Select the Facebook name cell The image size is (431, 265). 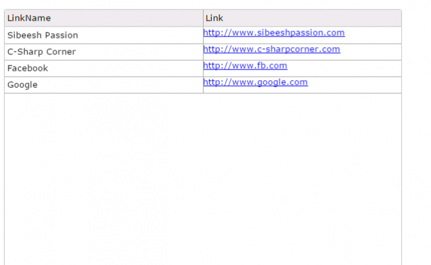point(103,68)
